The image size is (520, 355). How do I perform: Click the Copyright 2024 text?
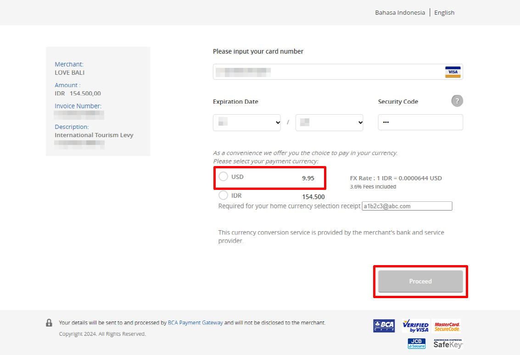(102, 334)
